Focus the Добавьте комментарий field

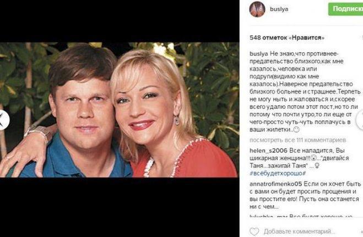(x=299, y=231)
